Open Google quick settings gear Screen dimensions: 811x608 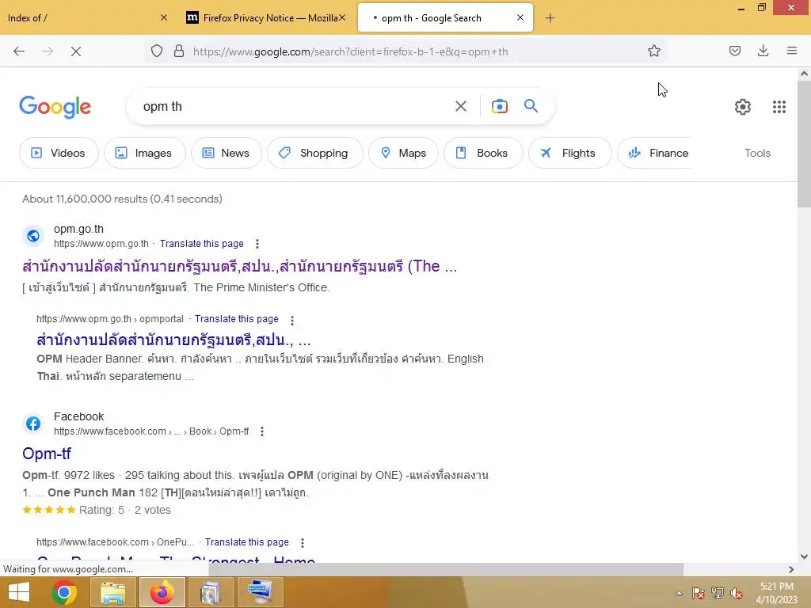[x=742, y=107]
